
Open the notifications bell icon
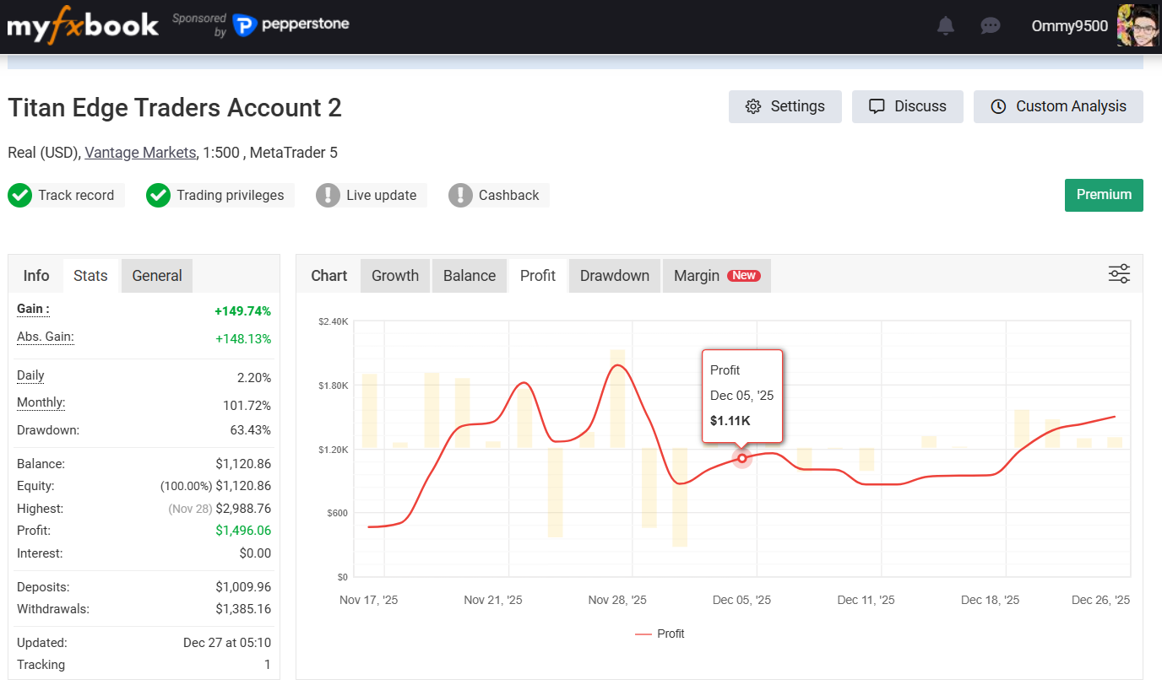(945, 25)
